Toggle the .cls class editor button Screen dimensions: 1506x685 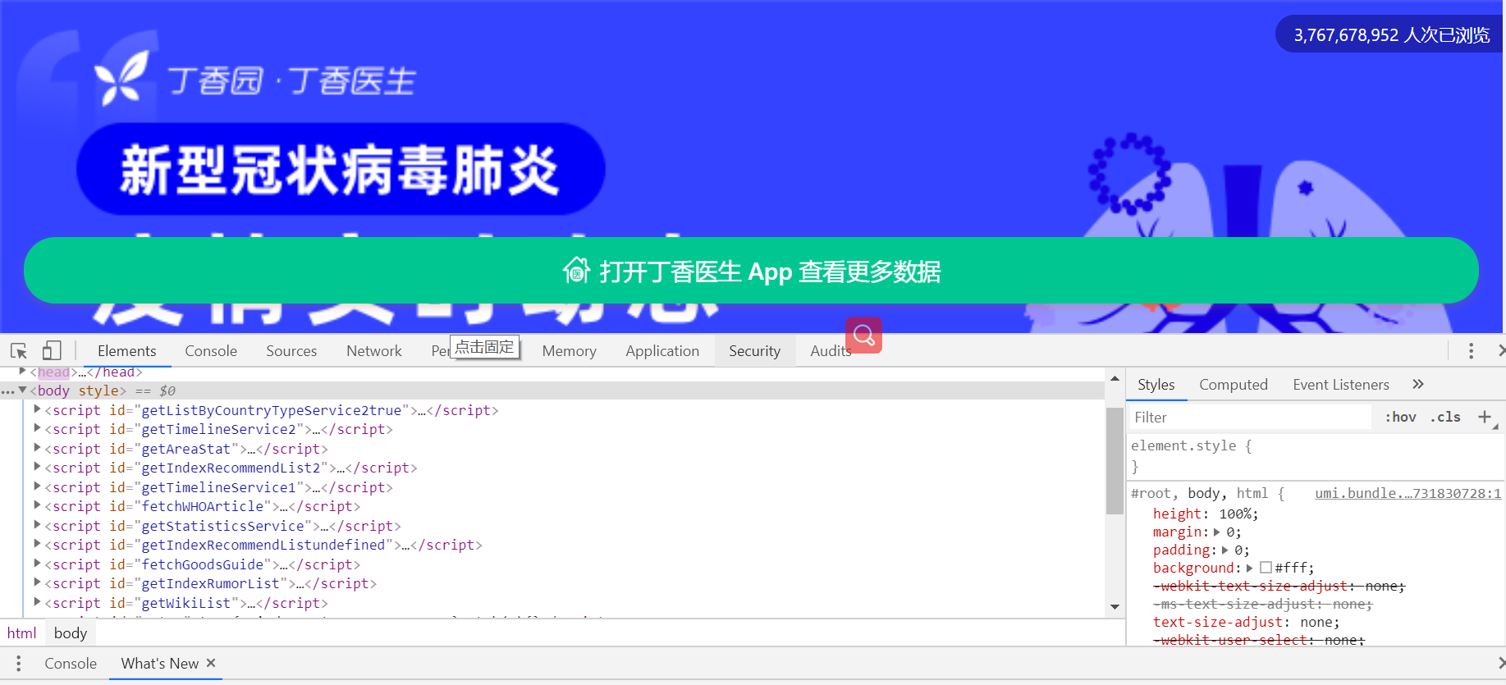click(x=1445, y=417)
